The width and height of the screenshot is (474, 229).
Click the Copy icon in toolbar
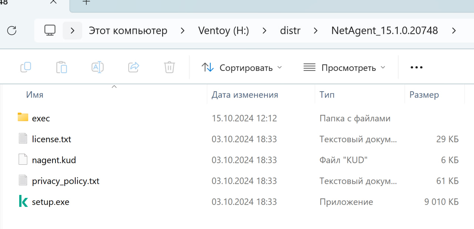[x=26, y=67]
